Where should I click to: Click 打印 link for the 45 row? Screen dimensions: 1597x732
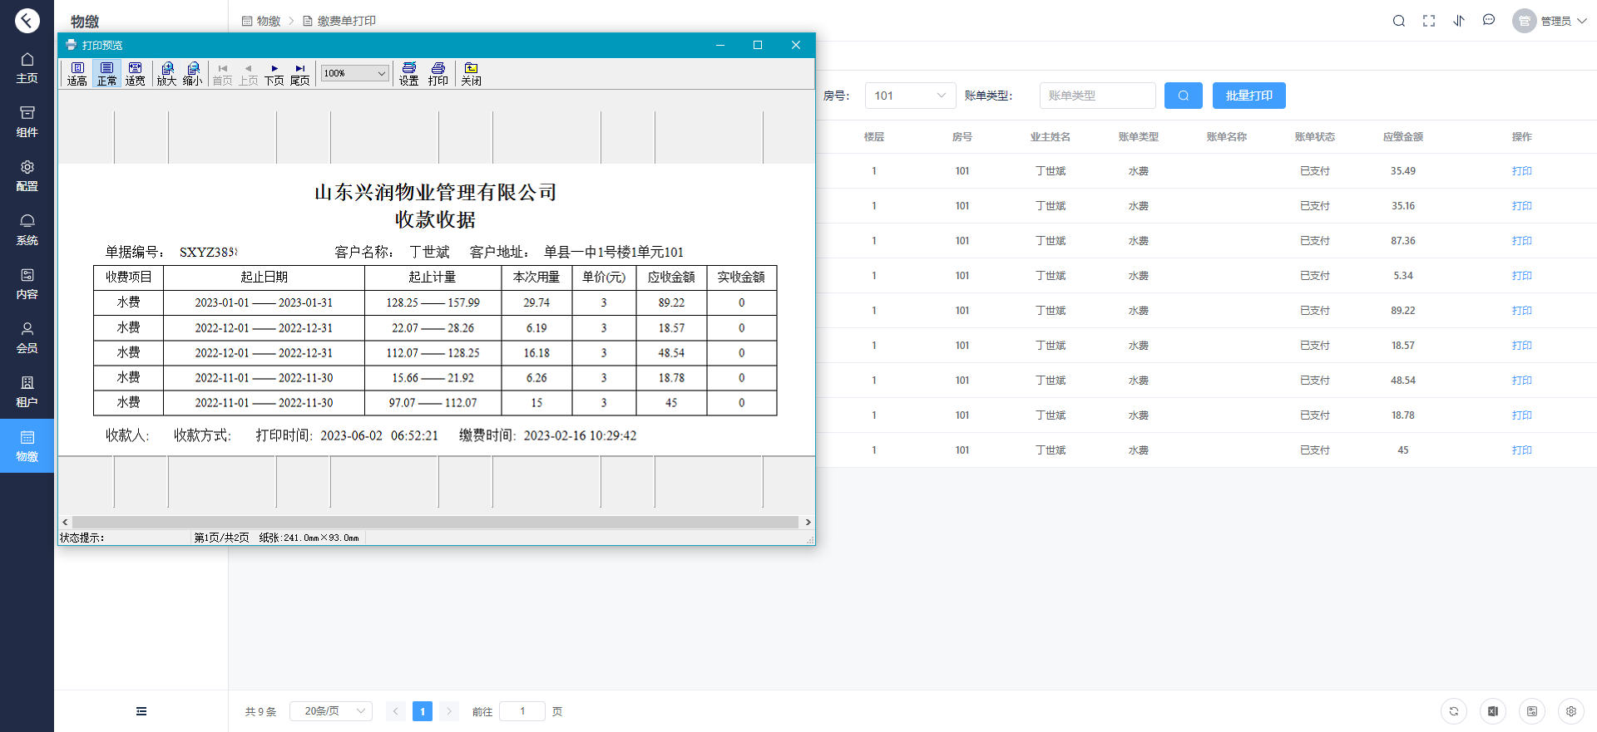click(x=1522, y=450)
